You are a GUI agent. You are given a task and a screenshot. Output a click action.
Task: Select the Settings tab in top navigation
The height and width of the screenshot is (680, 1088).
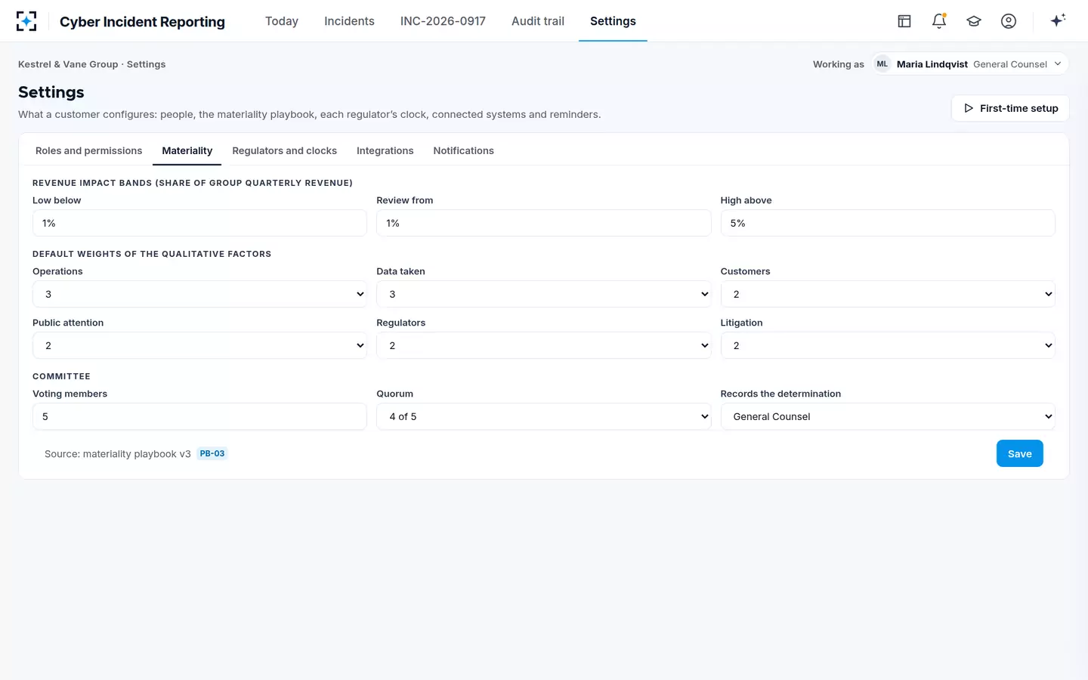[x=613, y=21]
